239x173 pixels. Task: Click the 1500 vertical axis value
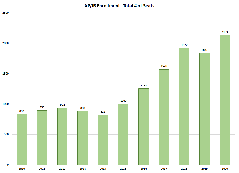6,74
